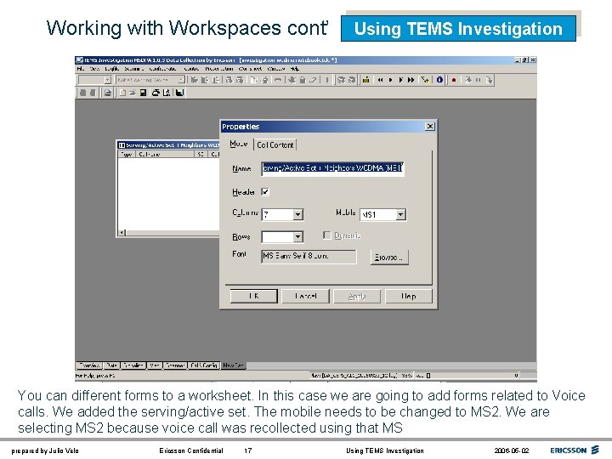The height and width of the screenshot is (459, 612).
Task: Switch to the Overview worksheet tab
Action: 89,365
